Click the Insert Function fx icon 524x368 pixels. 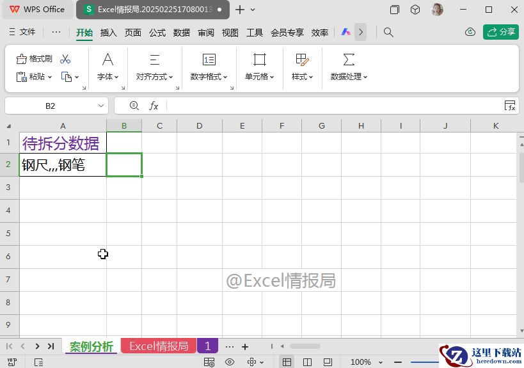tap(154, 106)
